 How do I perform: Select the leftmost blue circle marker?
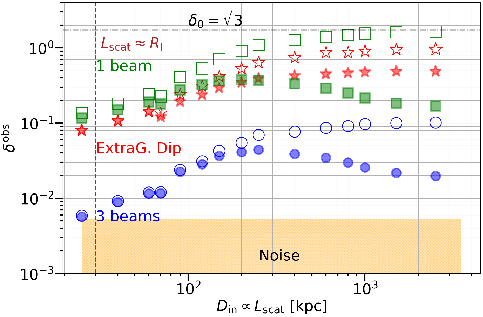(82, 216)
